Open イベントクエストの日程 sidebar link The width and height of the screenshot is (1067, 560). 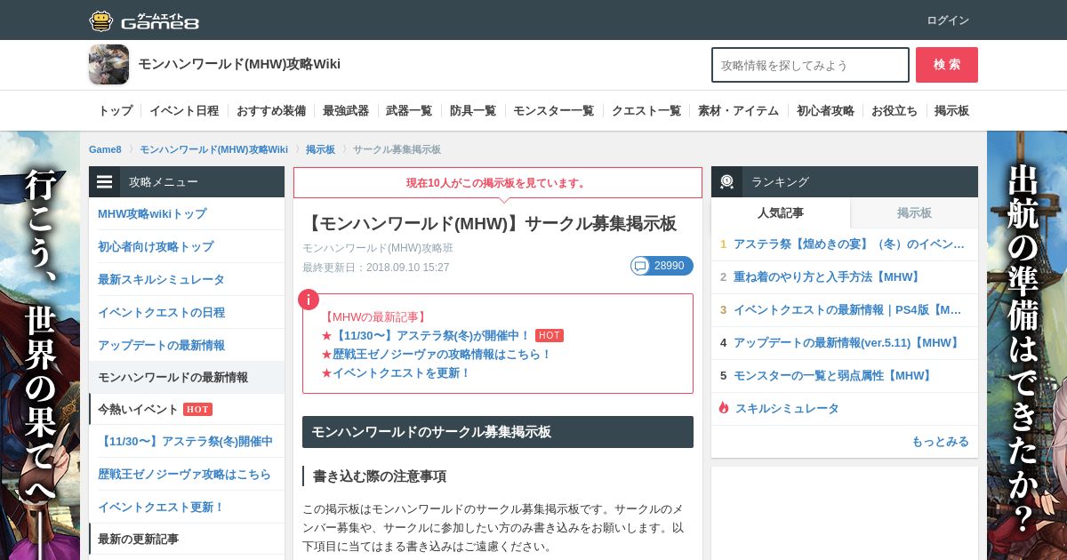[x=187, y=312]
